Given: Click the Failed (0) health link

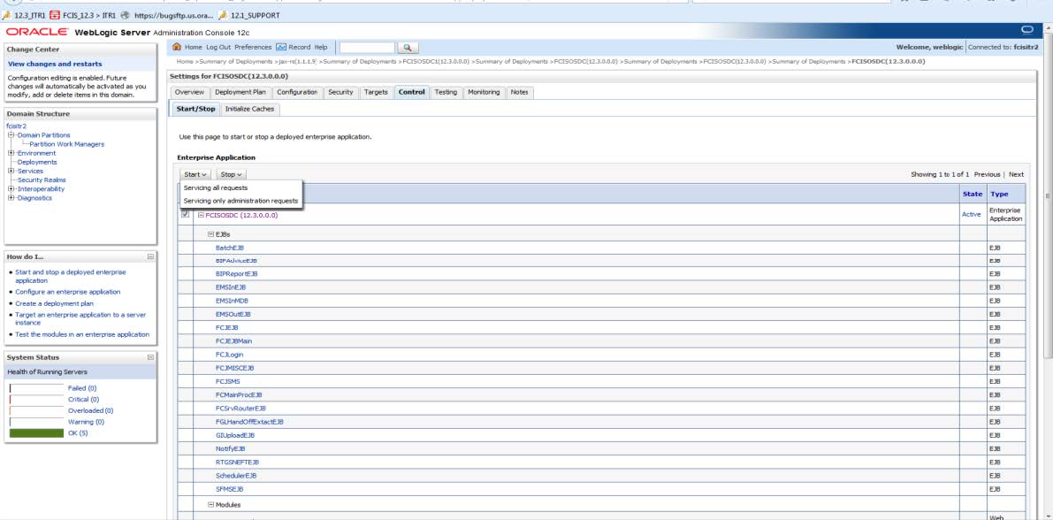Looking at the screenshot, I should tap(82, 388).
